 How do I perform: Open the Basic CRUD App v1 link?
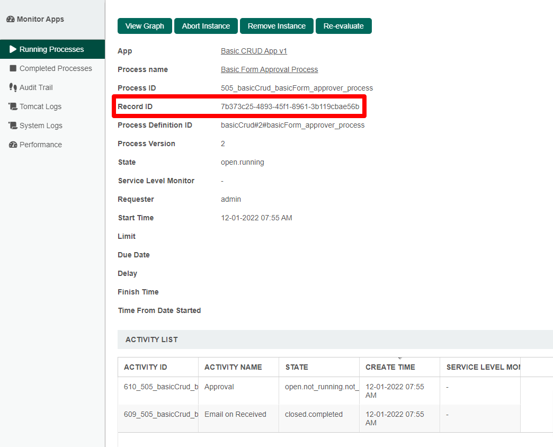254,51
